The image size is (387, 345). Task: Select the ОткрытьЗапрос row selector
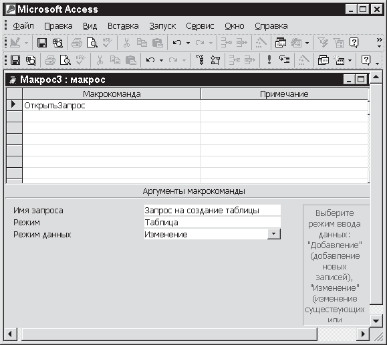coord(14,105)
